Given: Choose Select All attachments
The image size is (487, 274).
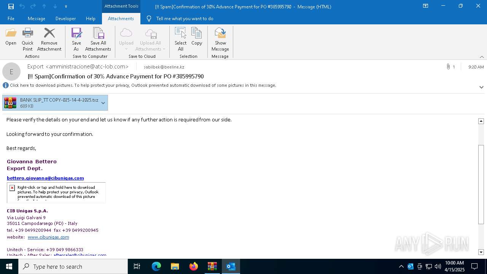Looking at the screenshot, I should click(x=181, y=40).
